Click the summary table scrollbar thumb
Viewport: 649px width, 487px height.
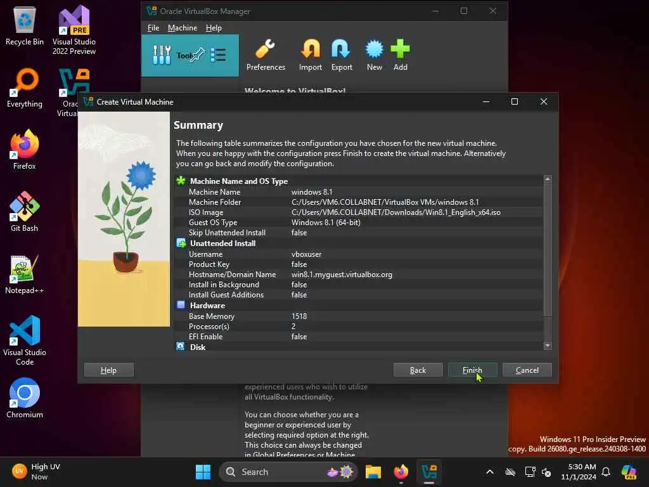point(548,250)
